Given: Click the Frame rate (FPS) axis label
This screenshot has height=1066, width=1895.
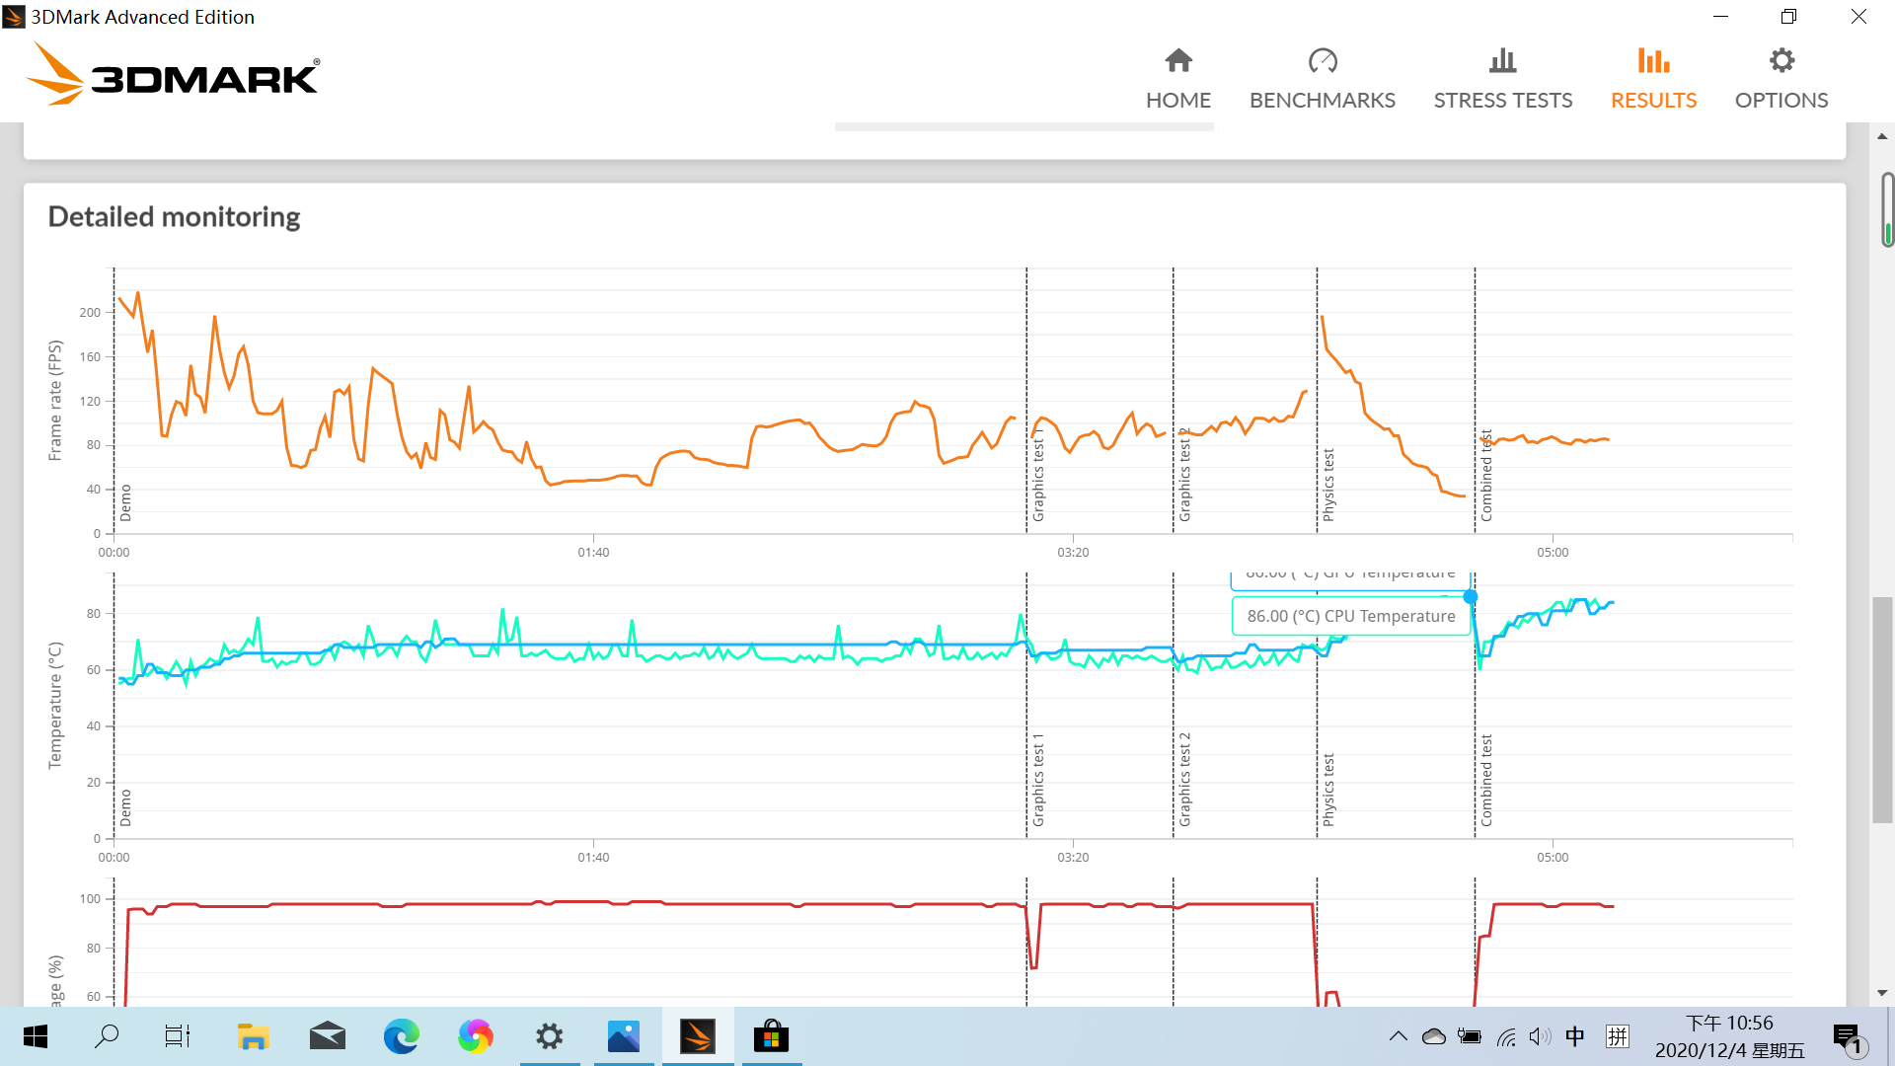Looking at the screenshot, I should pyautogui.click(x=55, y=401).
